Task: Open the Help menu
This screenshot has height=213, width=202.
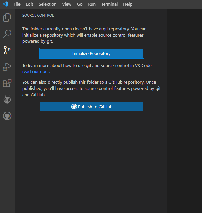Action: (128, 4)
